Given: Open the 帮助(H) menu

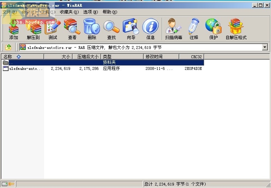Looking at the screenshot, I should click(x=110, y=12).
